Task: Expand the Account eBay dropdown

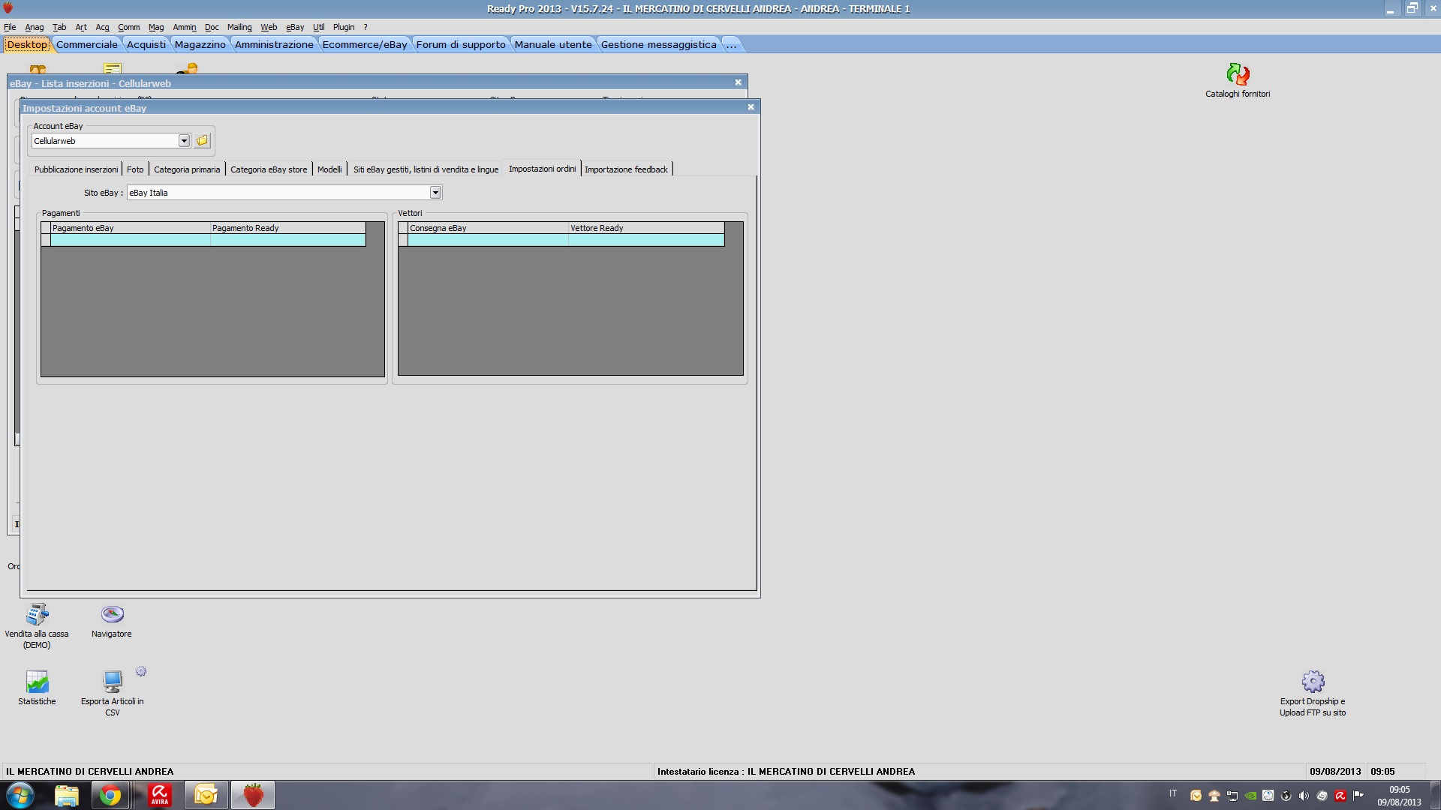Action: 184,141
